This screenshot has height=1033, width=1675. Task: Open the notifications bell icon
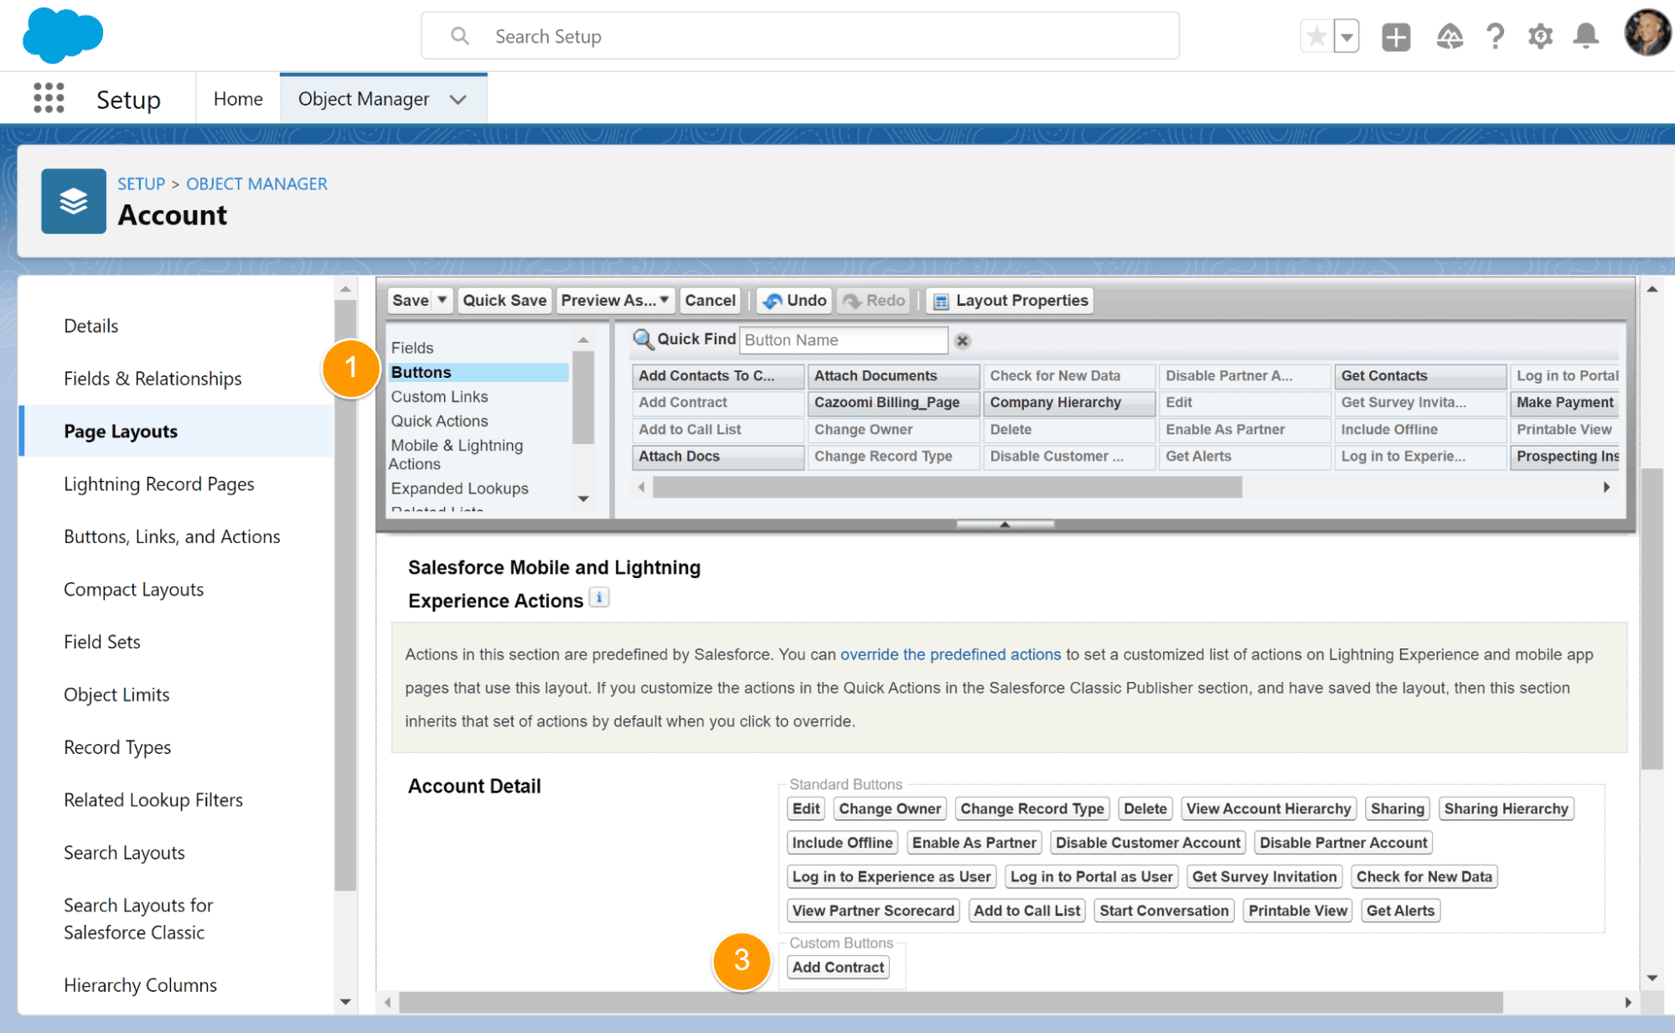coord(1585,36)
